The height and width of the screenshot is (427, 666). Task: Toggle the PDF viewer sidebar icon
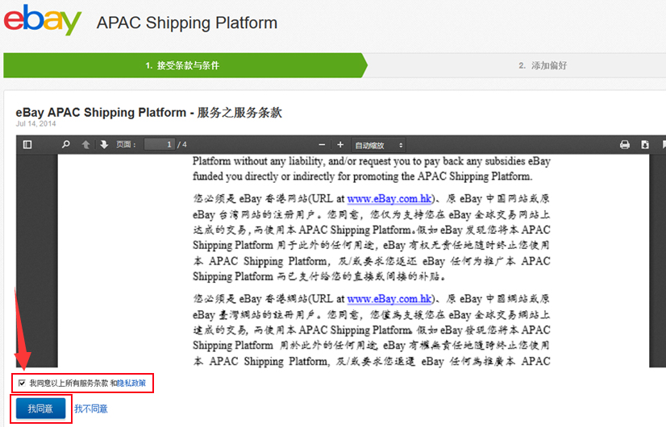(x=27, y=144)
